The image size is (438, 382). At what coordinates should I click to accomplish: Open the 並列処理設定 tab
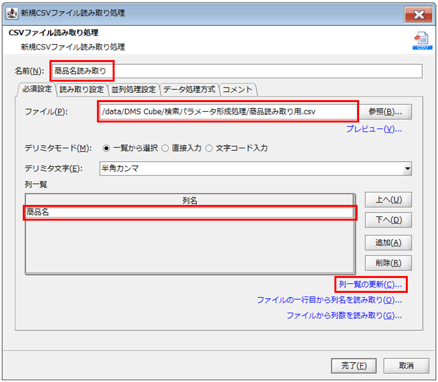[x=134, y=90]
